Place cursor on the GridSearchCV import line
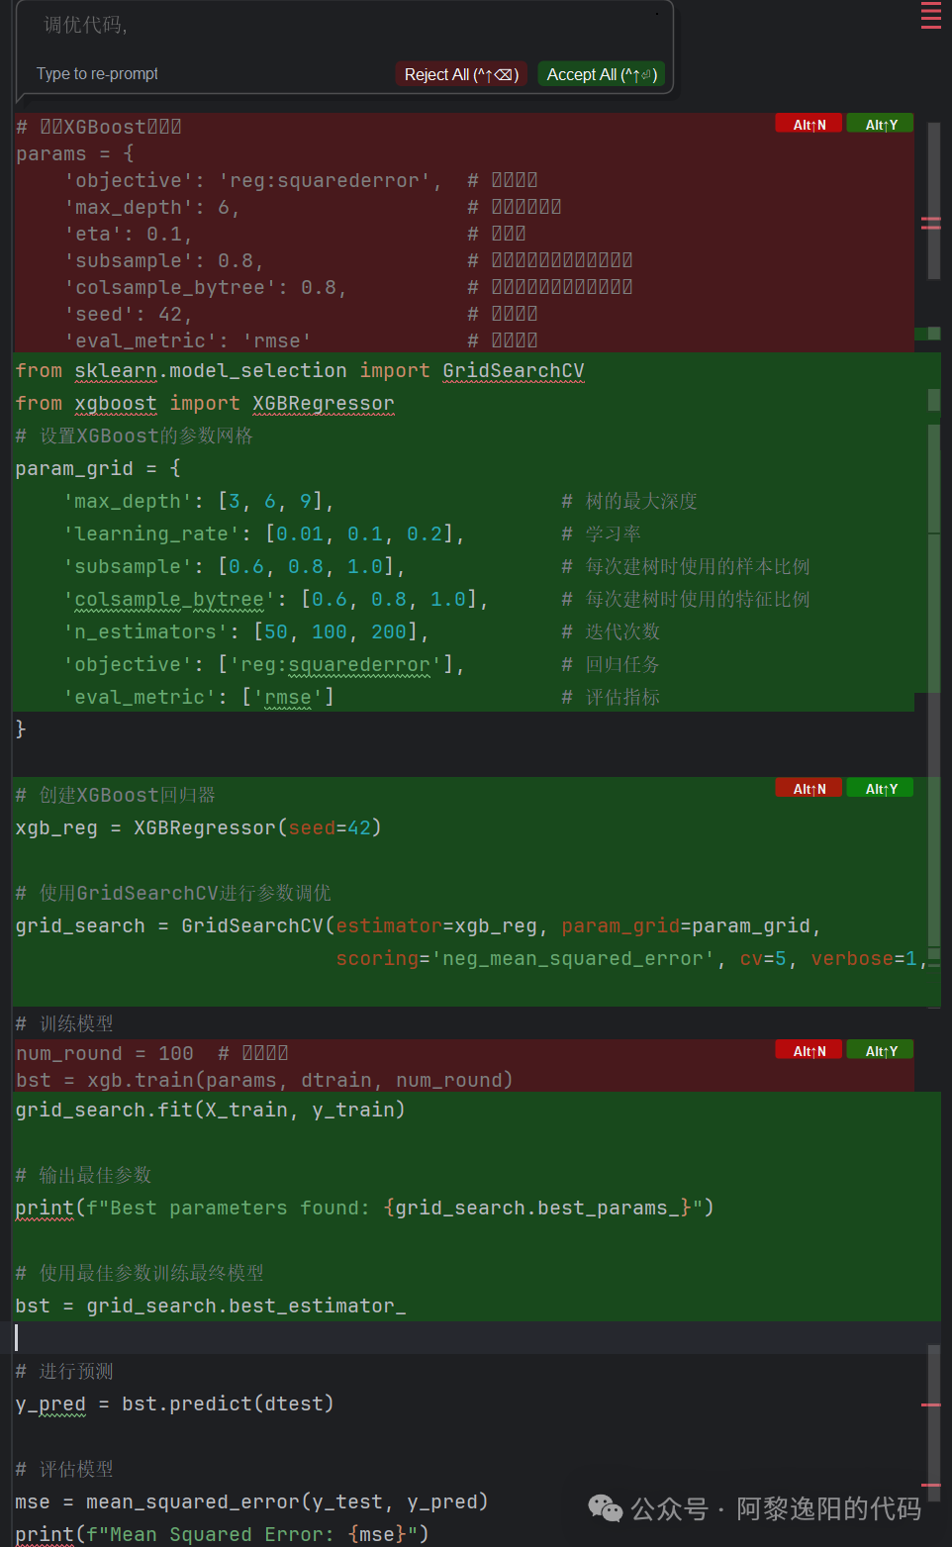This screenshot has width=952, height=1547. [x=300, y=370]
